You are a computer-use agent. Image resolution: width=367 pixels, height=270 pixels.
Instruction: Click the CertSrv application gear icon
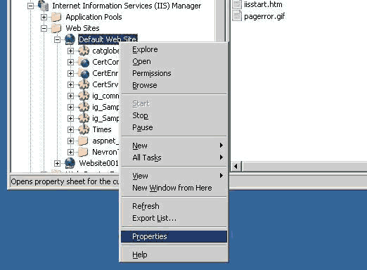[84, 84]
